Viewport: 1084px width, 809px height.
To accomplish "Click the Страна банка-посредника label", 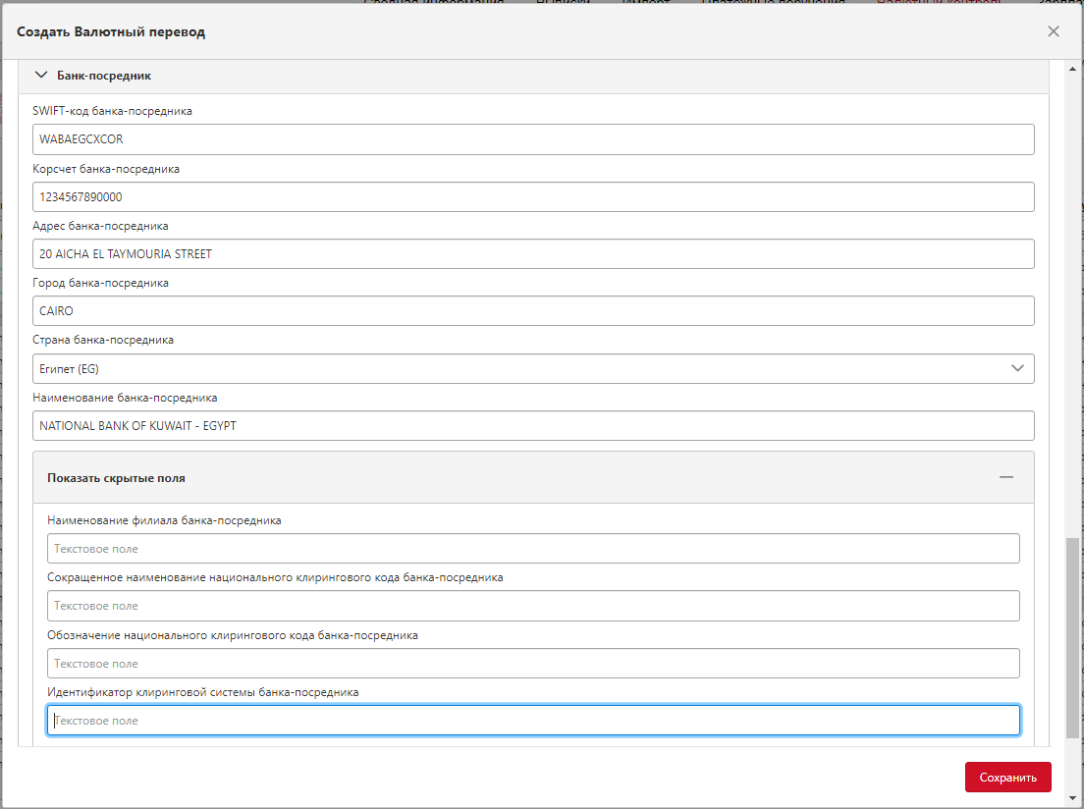I will [x=103, y=340].
